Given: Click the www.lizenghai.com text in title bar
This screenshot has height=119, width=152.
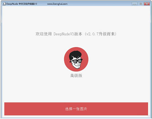Looking at the screenshot, I should (x=57, y=4).
